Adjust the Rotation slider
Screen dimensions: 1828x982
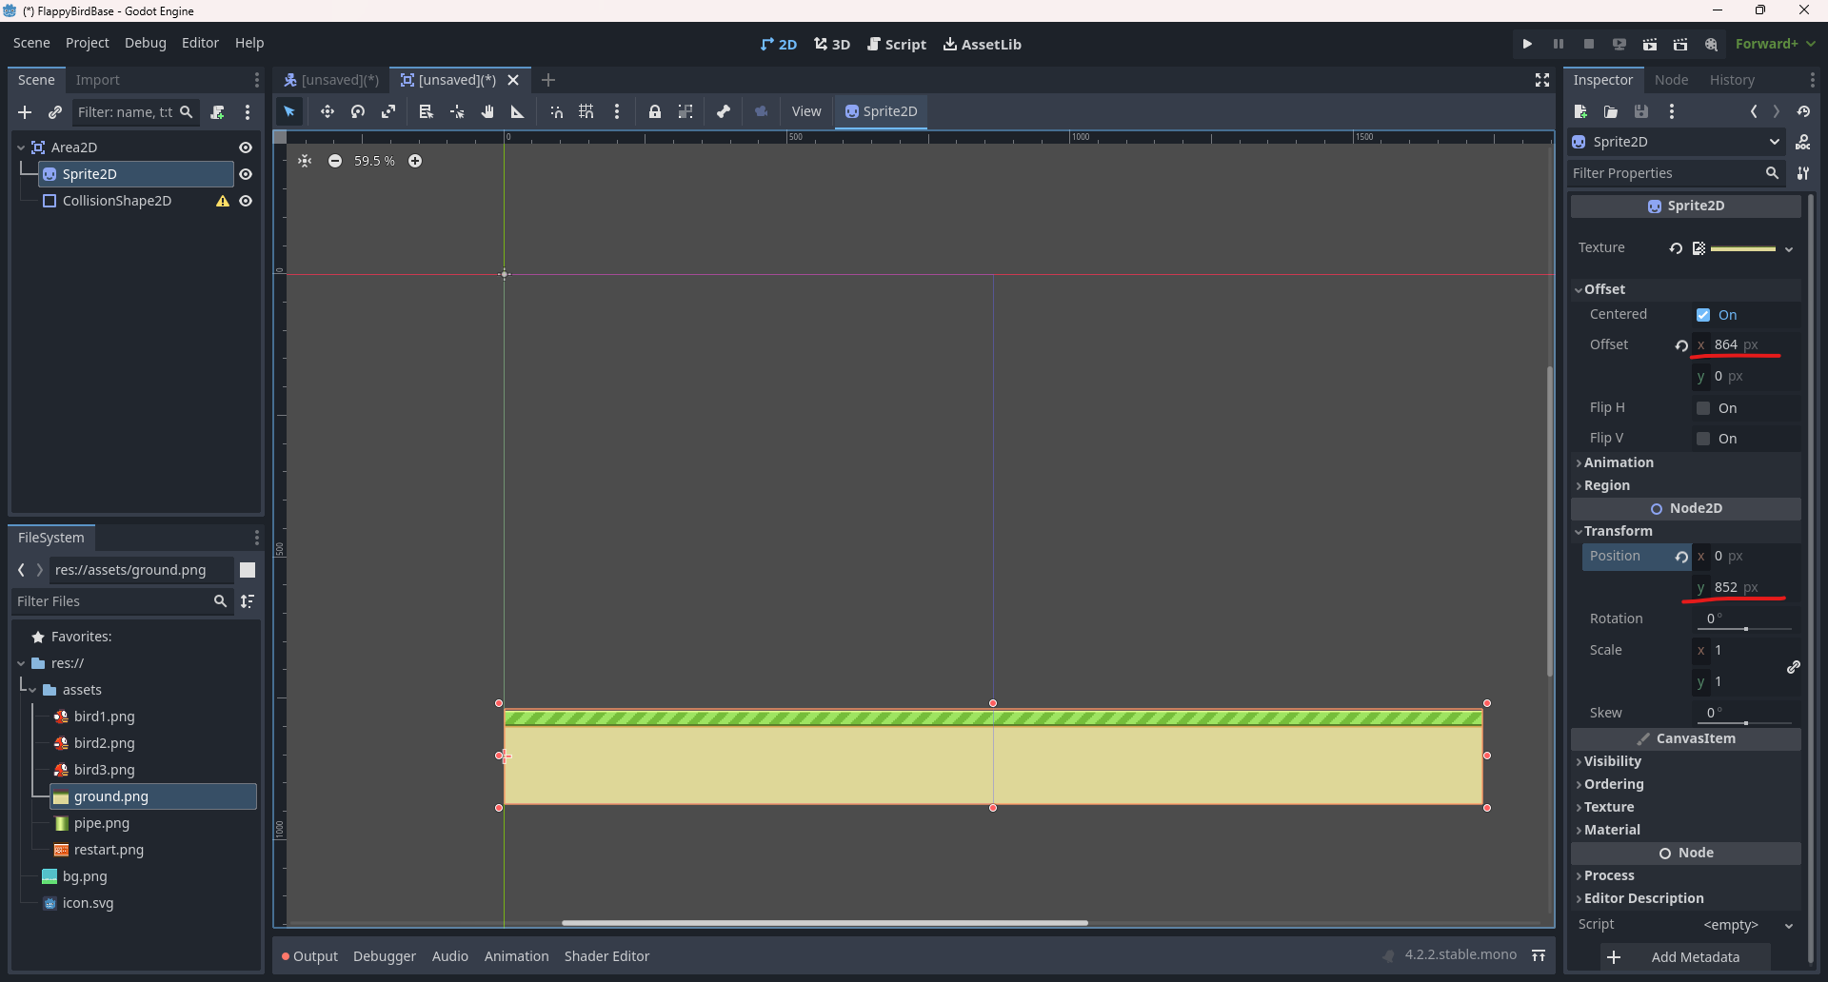[x=1745, y=629]
